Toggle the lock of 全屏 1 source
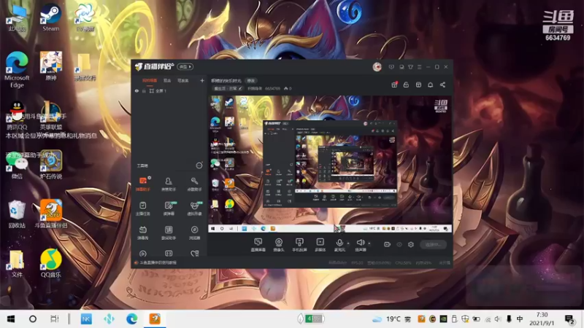This screenshot has width=584, height=328. click(144, 90)
